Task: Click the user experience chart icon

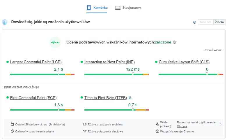Action: 5,22
